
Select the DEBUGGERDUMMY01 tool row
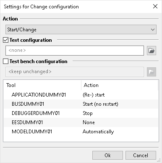point(81,113)
